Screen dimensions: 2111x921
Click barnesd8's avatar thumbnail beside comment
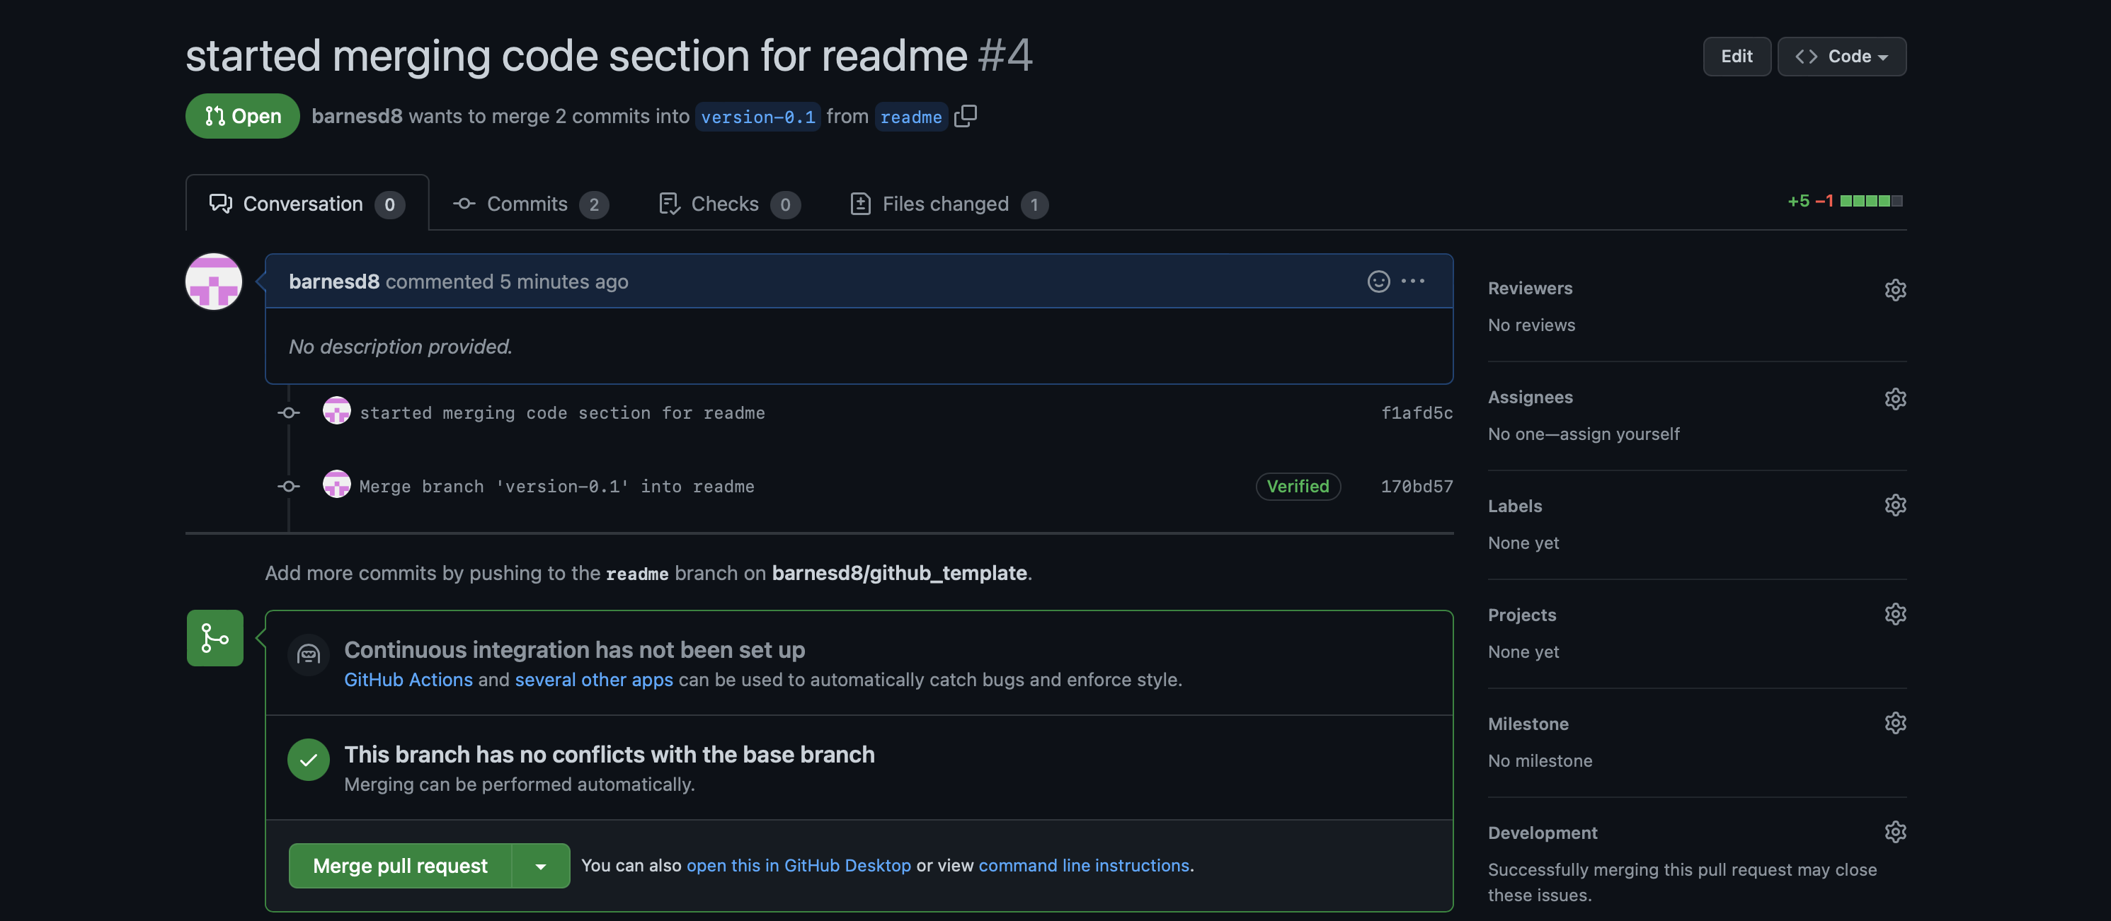coord(214,282)
